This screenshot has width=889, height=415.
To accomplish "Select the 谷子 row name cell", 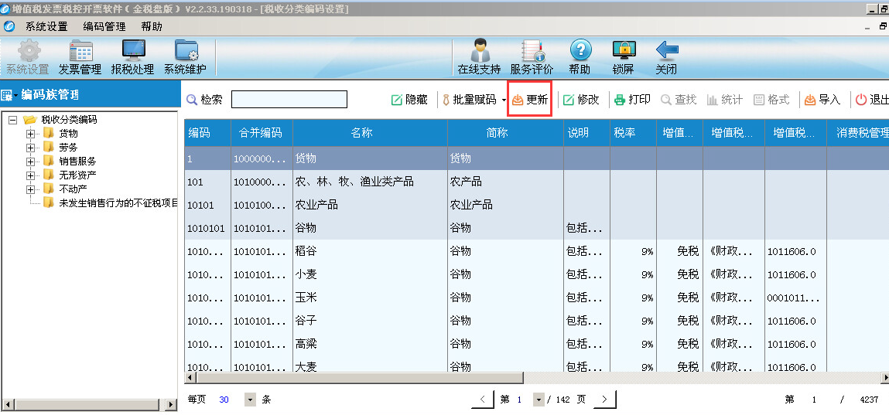I will (x=370, y=321).
